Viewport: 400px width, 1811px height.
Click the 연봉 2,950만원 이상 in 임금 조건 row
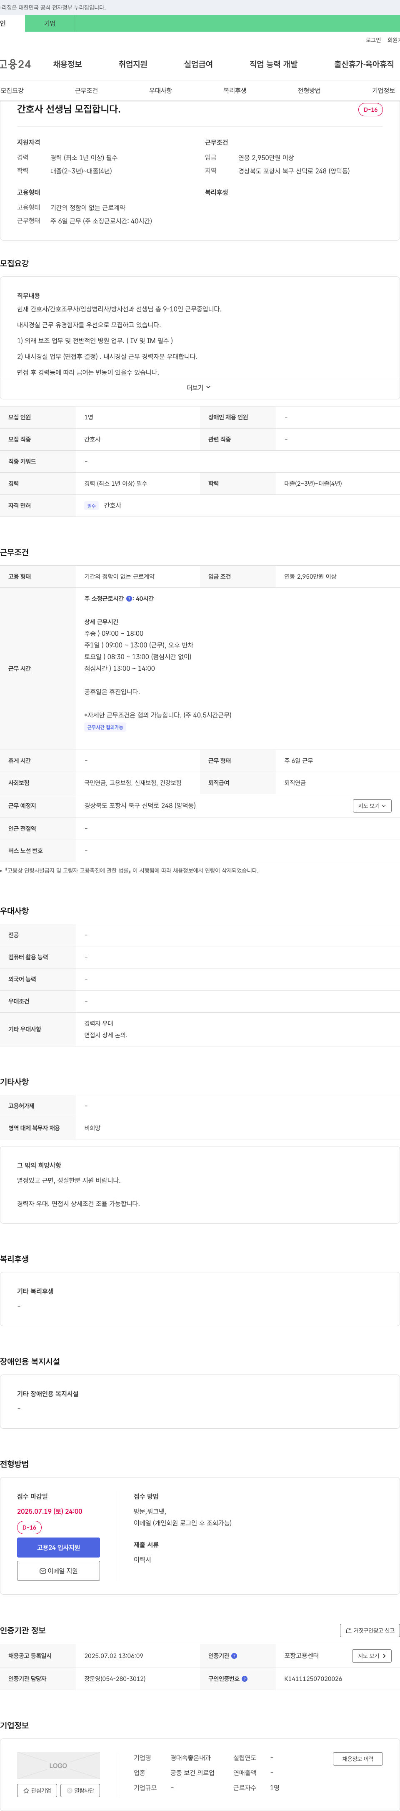point(311,577)
